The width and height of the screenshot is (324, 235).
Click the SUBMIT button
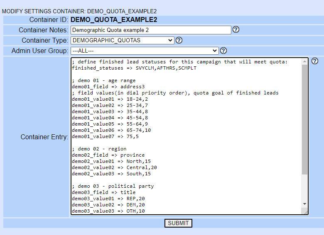[178, 223]
